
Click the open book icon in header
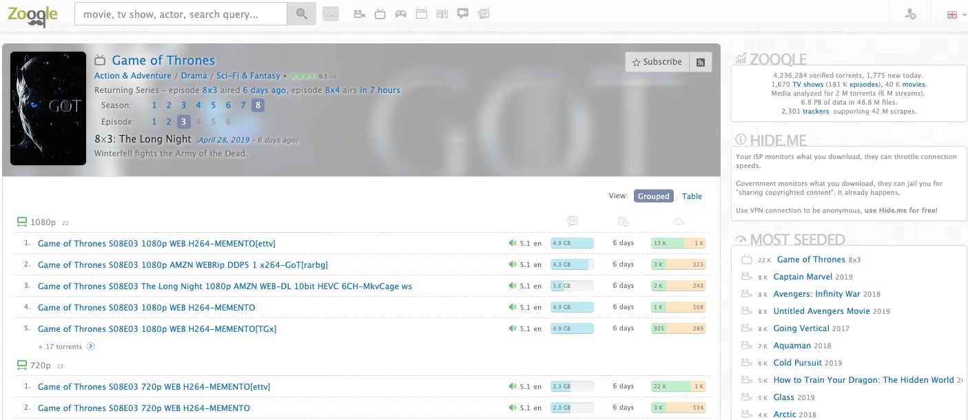pos(442,14)
